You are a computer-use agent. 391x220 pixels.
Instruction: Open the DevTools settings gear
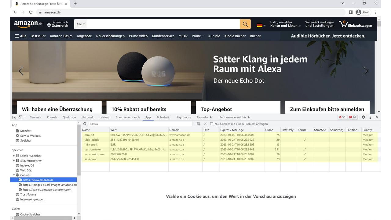(363, 117)
